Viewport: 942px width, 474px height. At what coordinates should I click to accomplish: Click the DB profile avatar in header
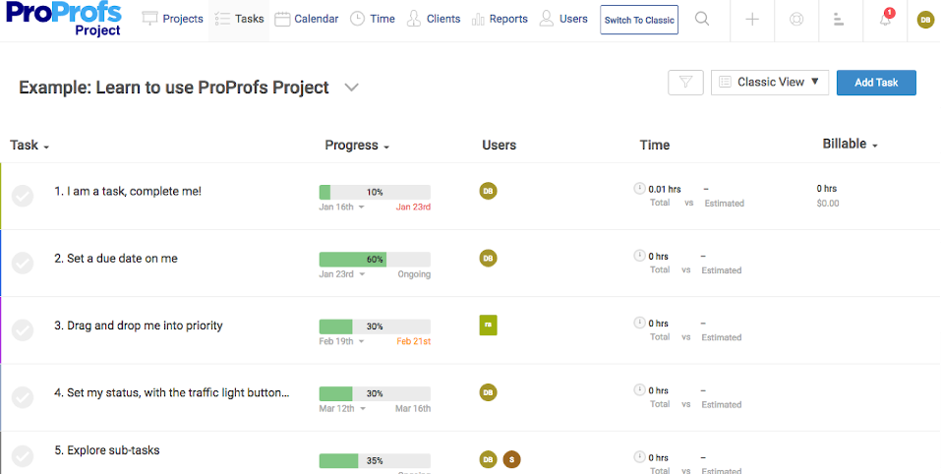[925, 20]
